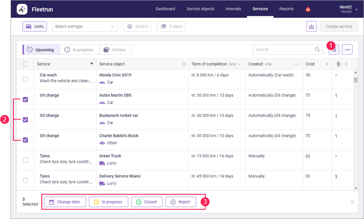Click the download icon button
This screenshot has height=219, width=364.
tap(311, 26)
